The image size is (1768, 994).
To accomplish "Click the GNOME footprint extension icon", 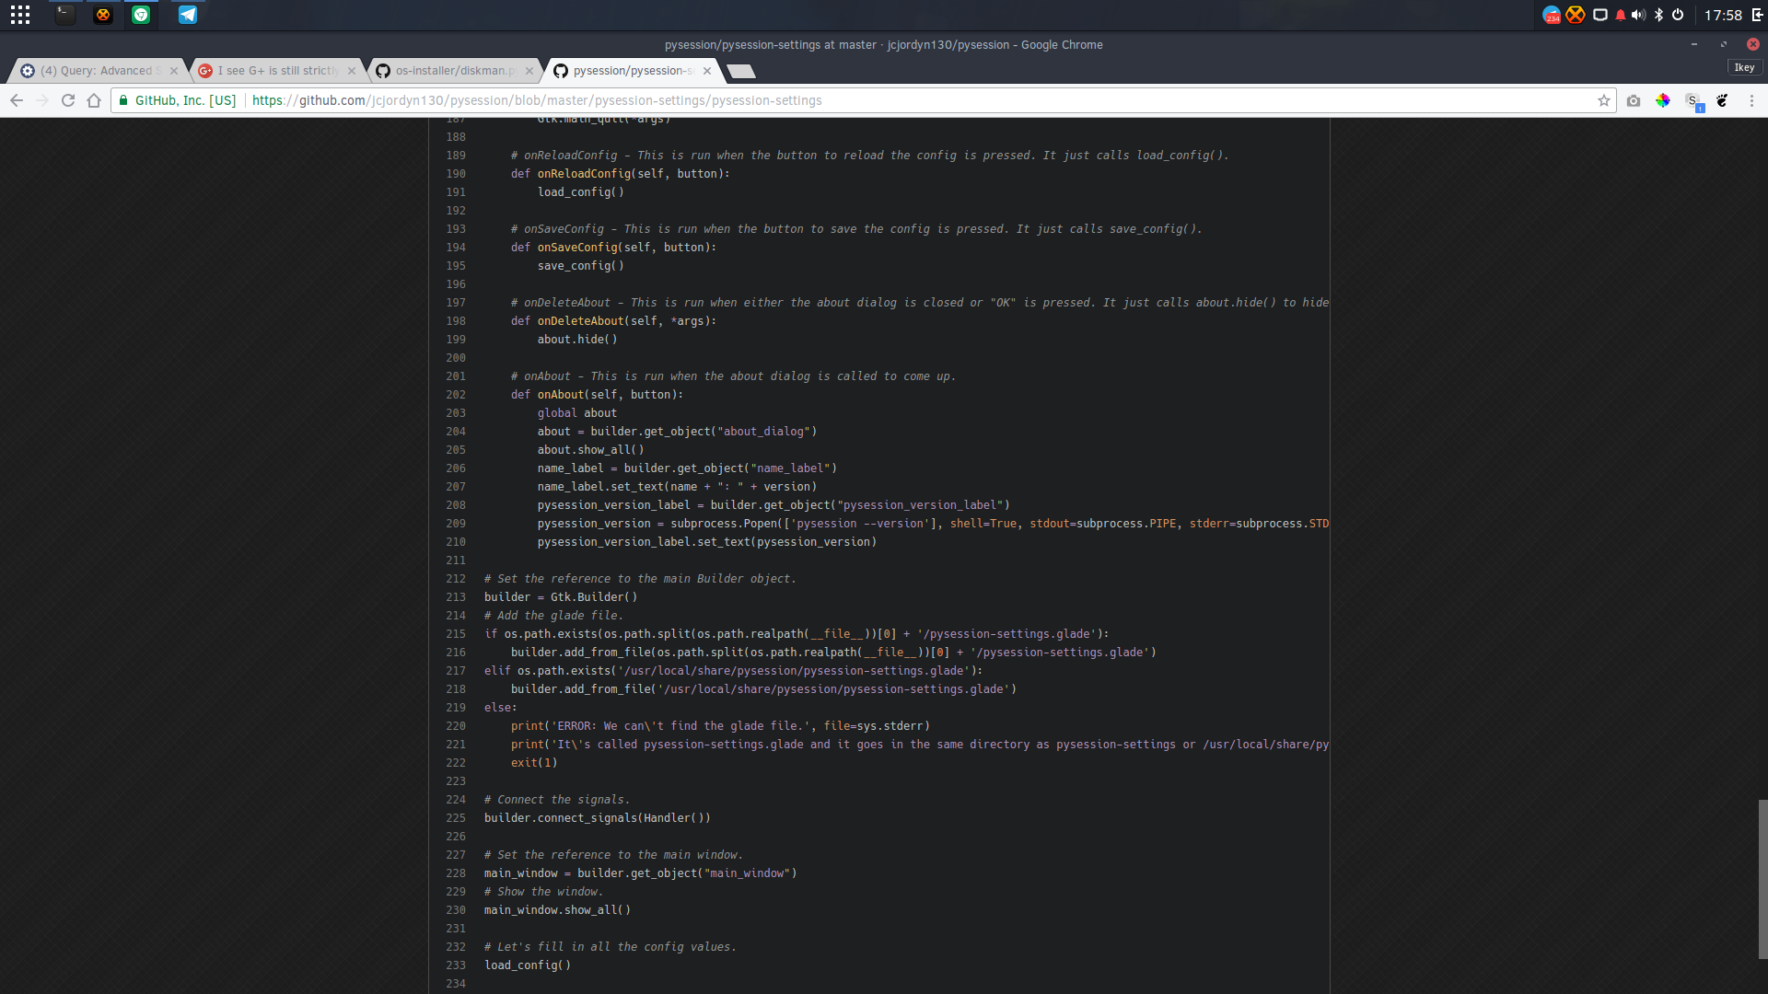I will (x=1722, y=100).
